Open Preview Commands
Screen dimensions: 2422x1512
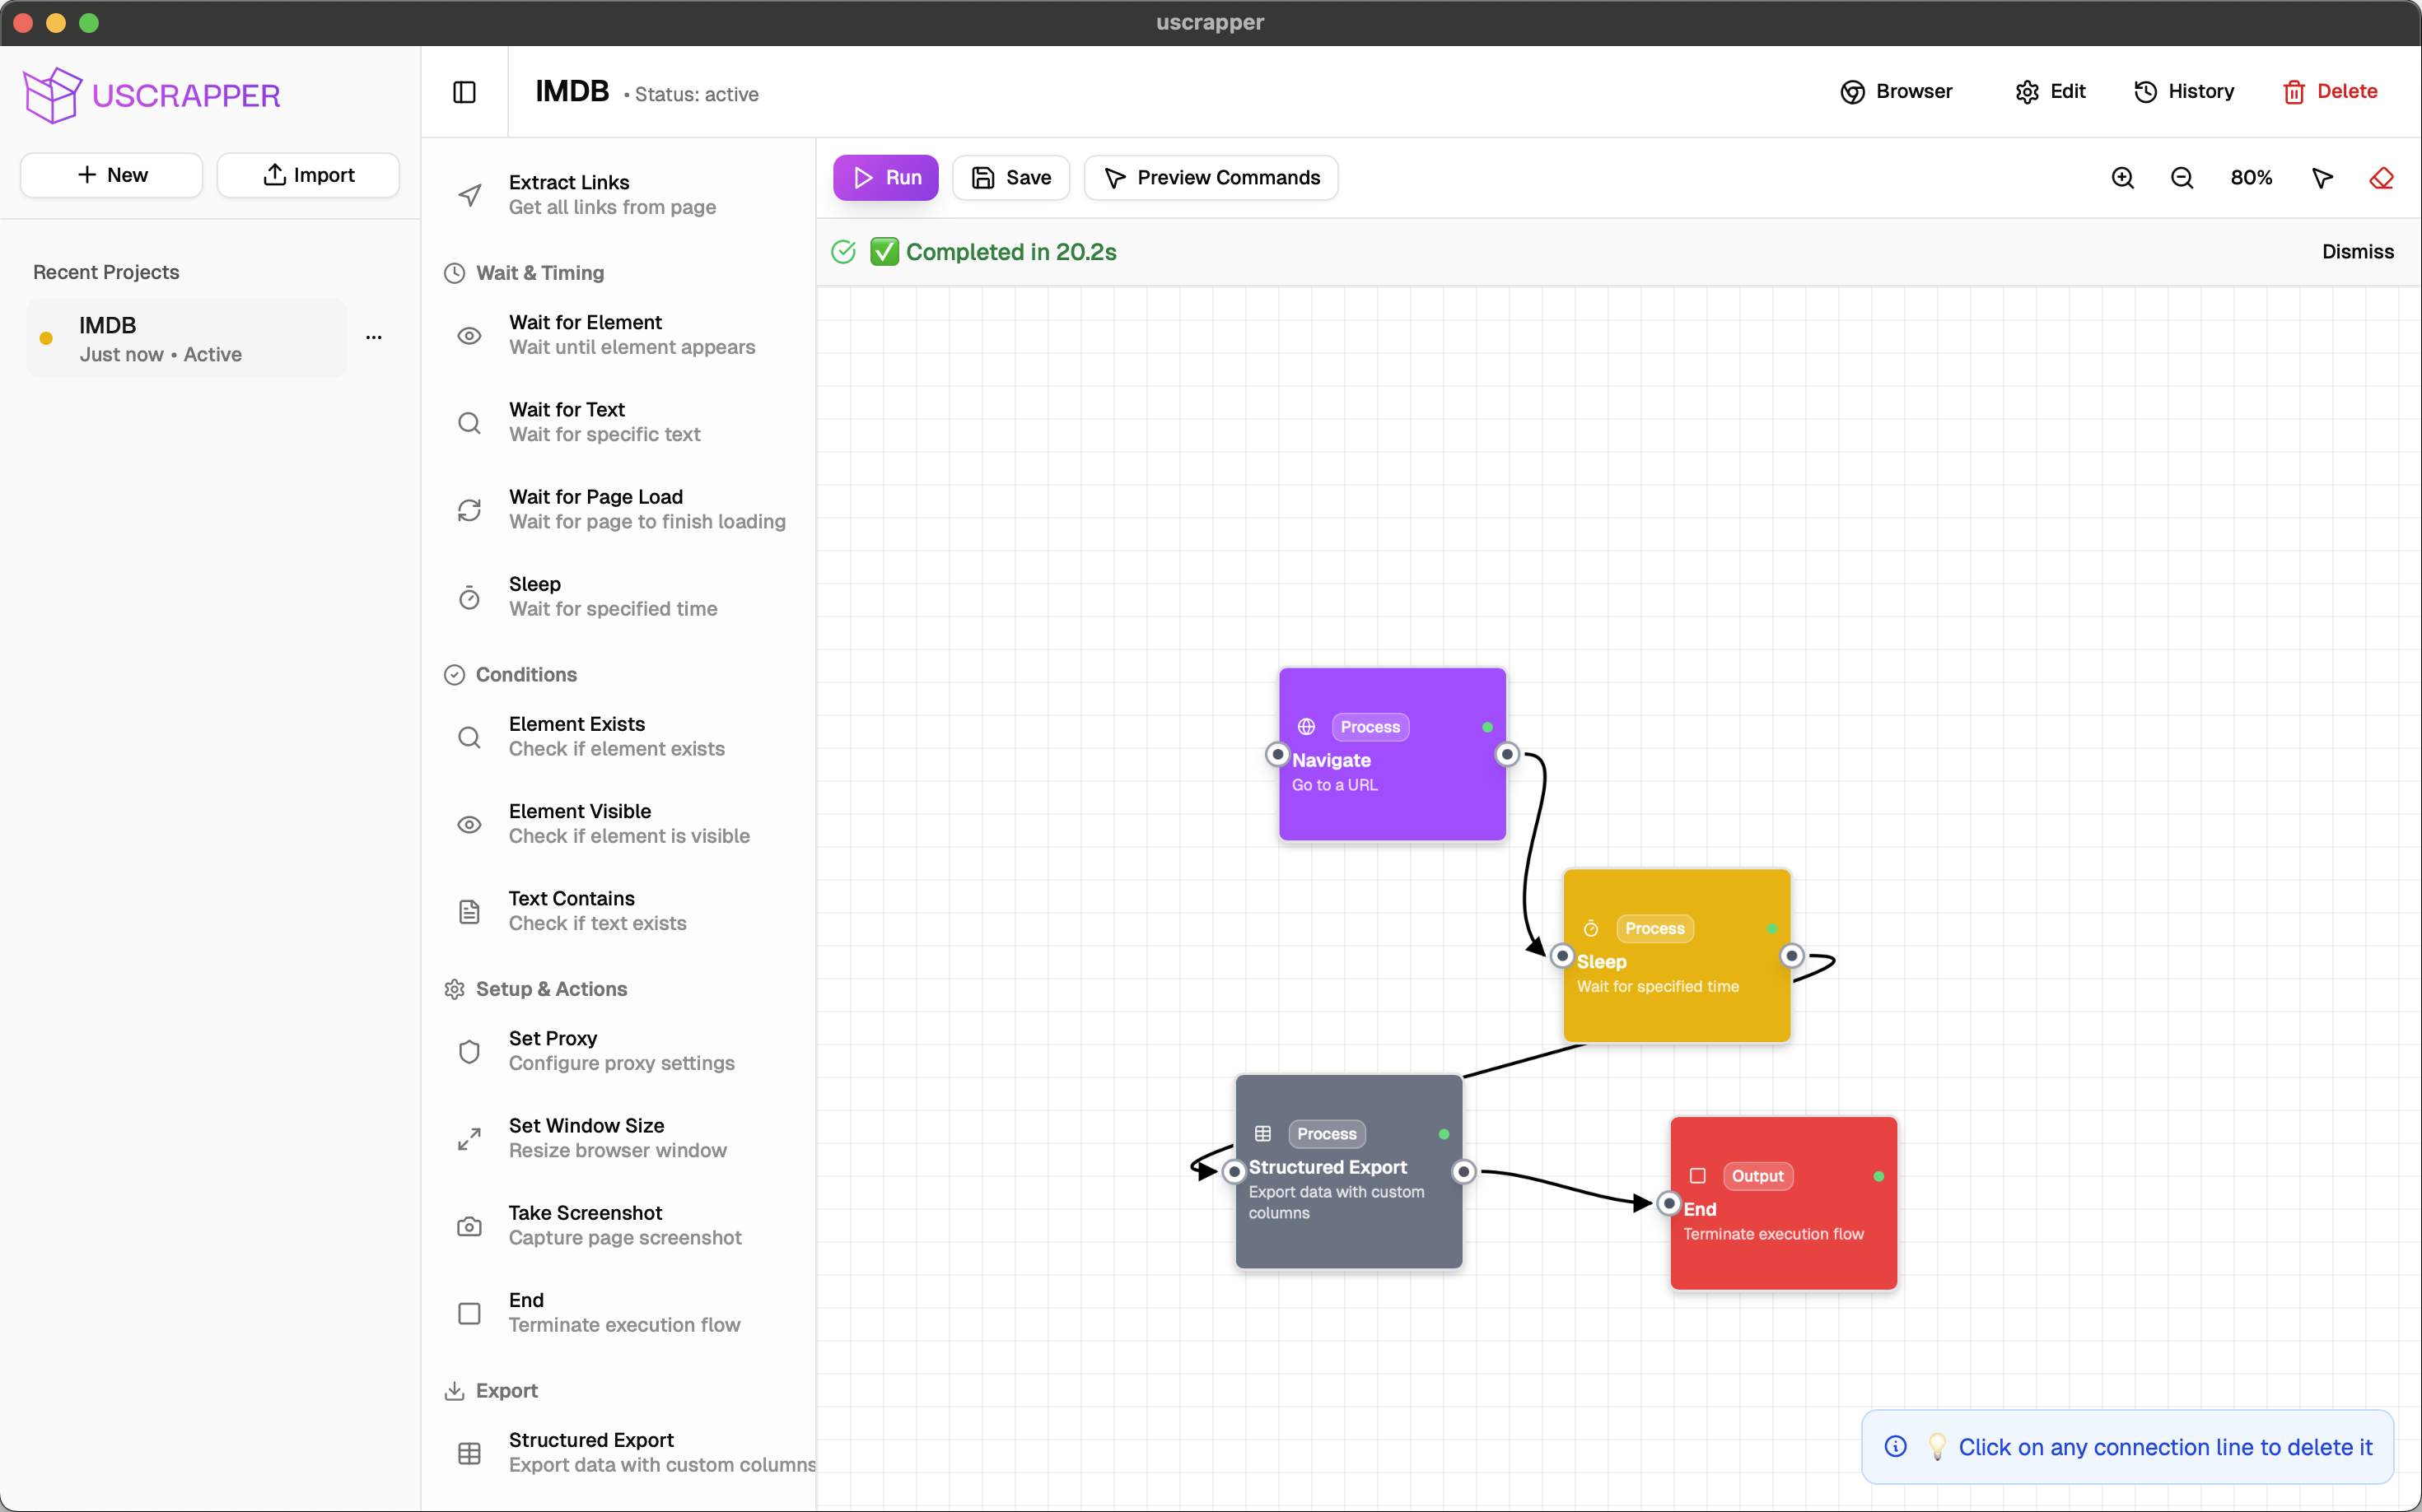pos(1211,178)
